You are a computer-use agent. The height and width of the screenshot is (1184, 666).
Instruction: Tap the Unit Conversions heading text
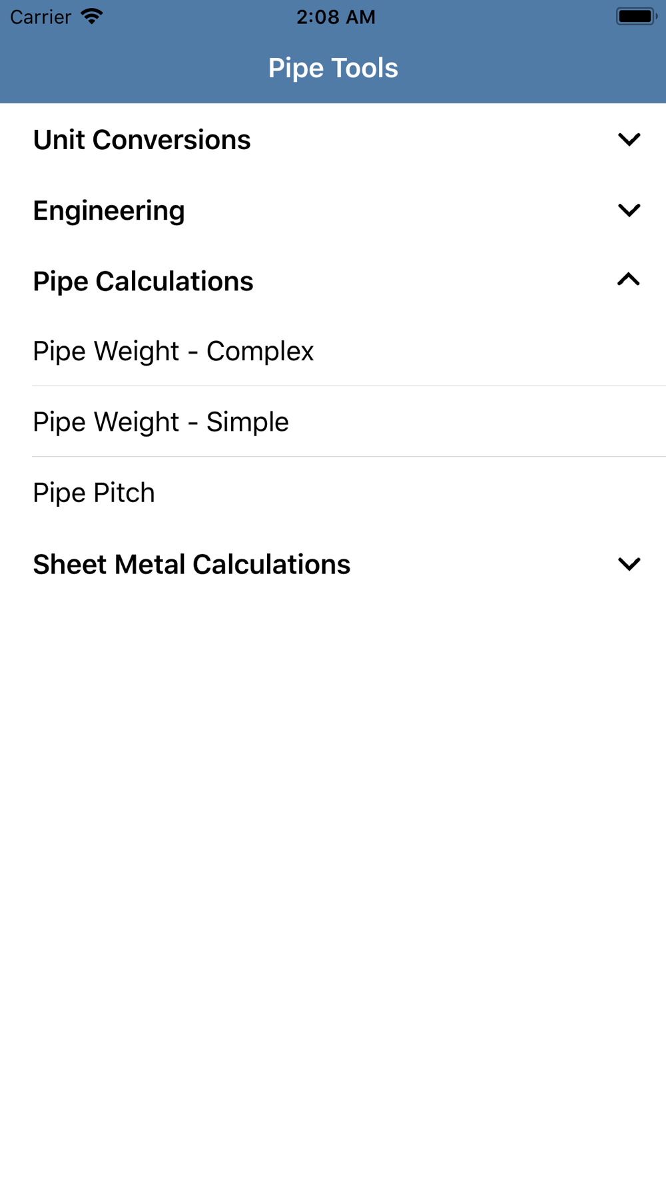click(142, 140)
